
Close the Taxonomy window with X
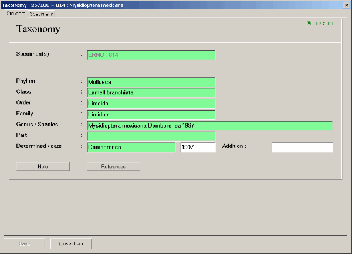point(346,5)
